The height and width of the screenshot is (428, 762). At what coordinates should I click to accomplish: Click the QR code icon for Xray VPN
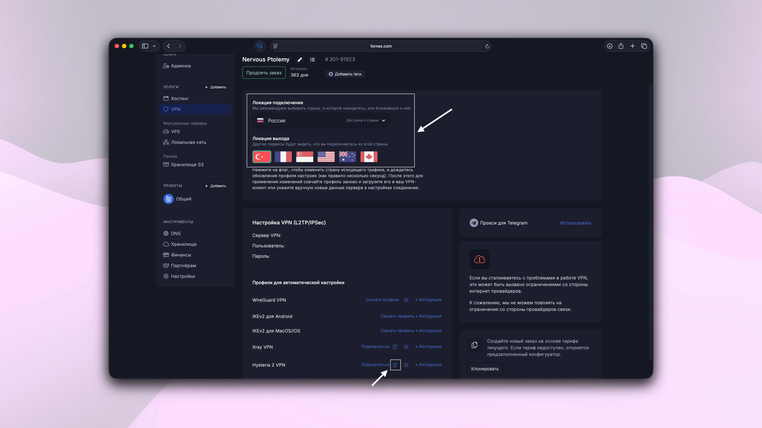click(x=406, y=347)
